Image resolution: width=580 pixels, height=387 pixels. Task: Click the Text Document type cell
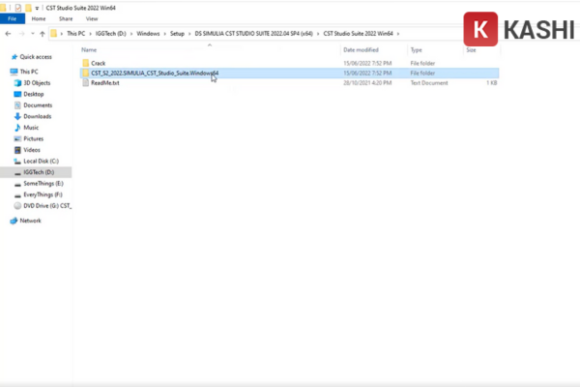pos(429,83)
